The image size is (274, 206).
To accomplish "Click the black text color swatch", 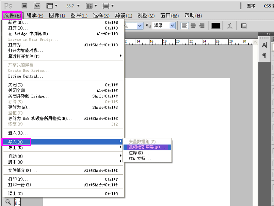I will [x=216, y=26].
